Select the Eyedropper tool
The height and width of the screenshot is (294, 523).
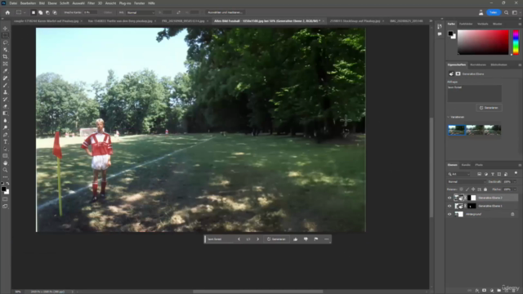tap(5, 71)
